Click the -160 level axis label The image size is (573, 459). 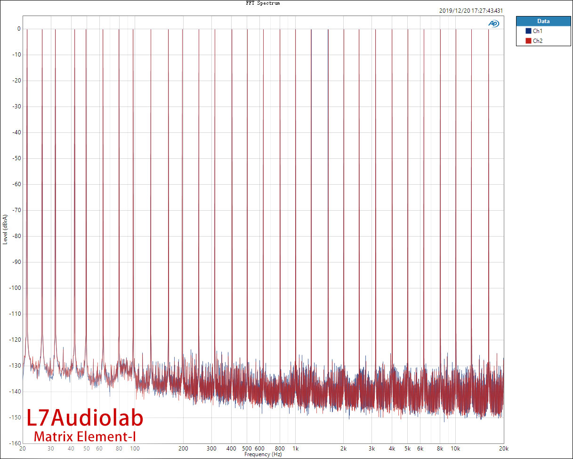click(x=15, y=443)
